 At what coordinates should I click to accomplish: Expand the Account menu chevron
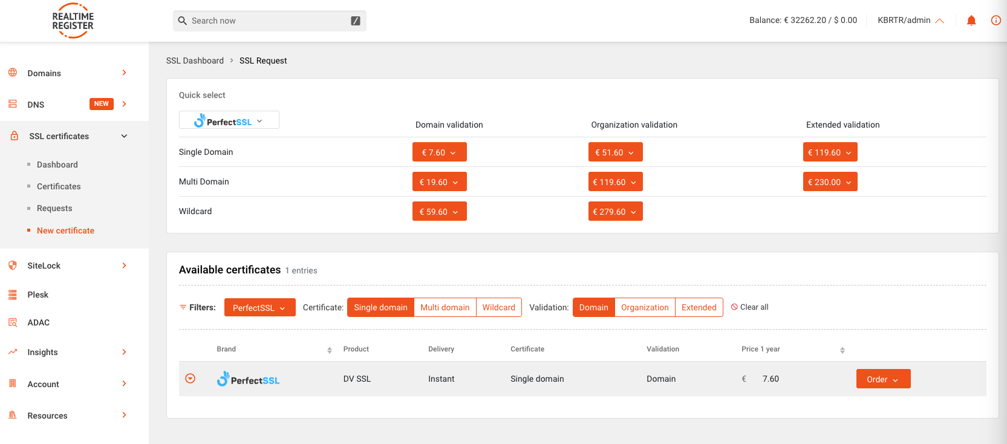click(124, 384)
